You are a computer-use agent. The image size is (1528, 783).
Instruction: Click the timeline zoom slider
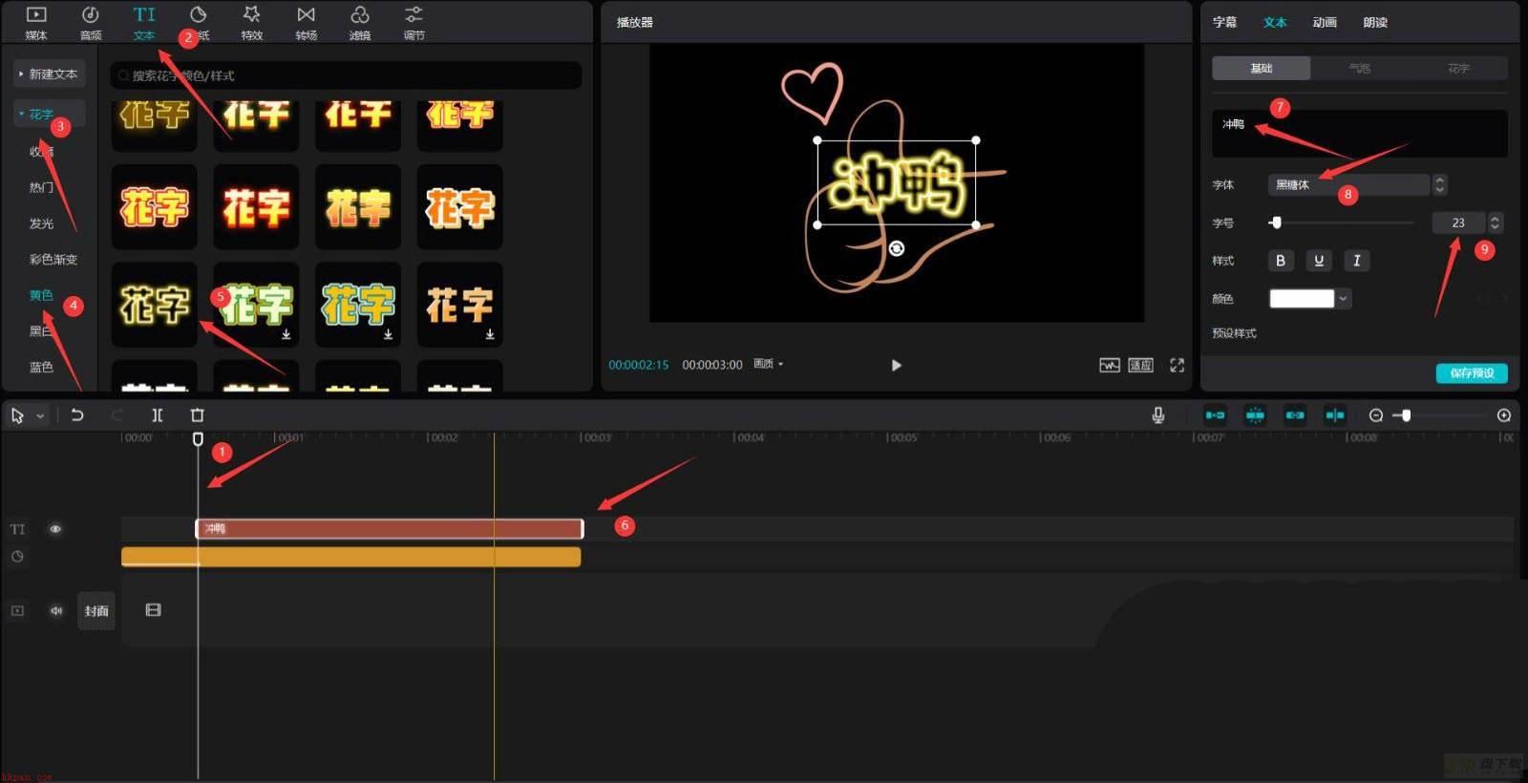pos(1440,415)
